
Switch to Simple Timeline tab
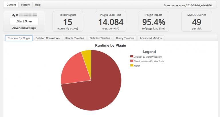click(x=74, y=38)
